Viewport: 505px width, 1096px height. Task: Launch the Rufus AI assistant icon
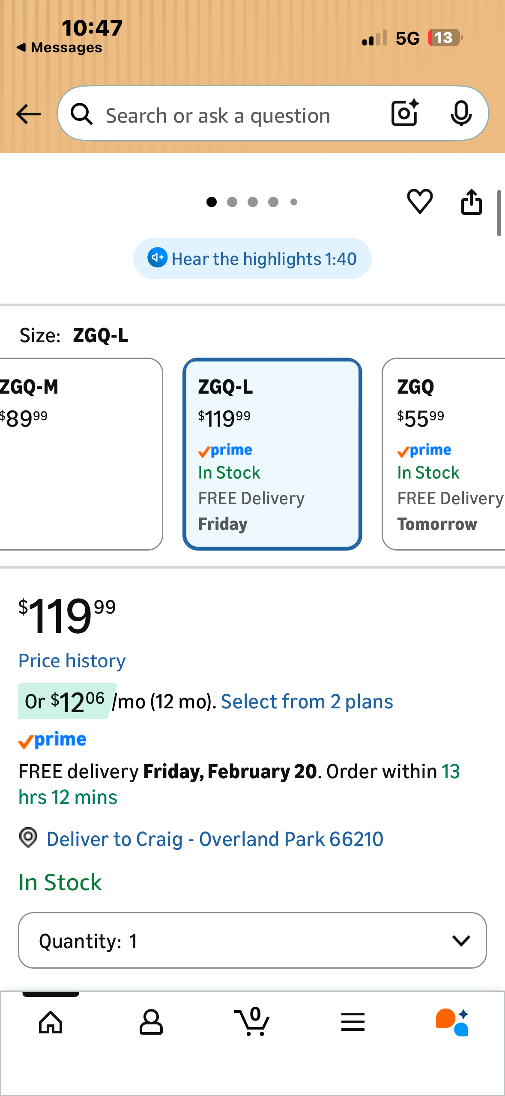(452, 1022)
